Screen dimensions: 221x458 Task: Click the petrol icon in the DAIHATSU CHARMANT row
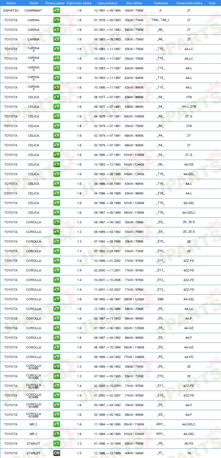57,10
